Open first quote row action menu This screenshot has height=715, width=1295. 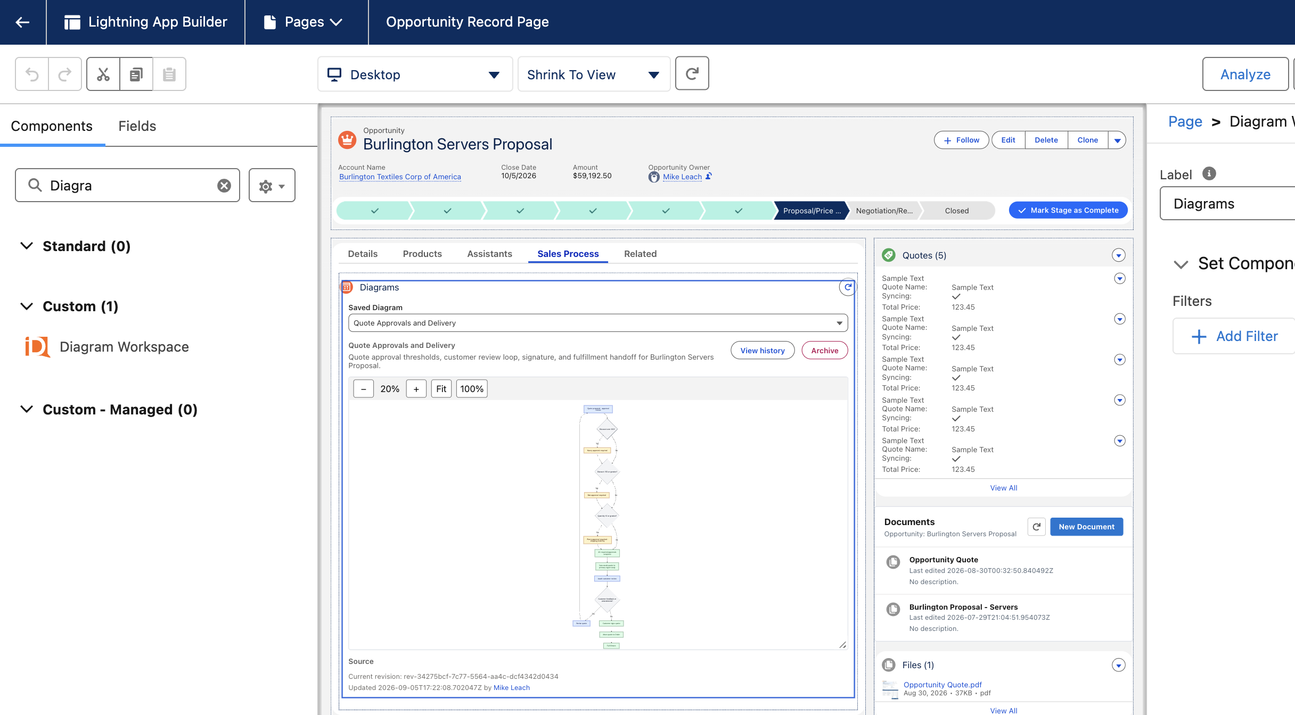1119,279
